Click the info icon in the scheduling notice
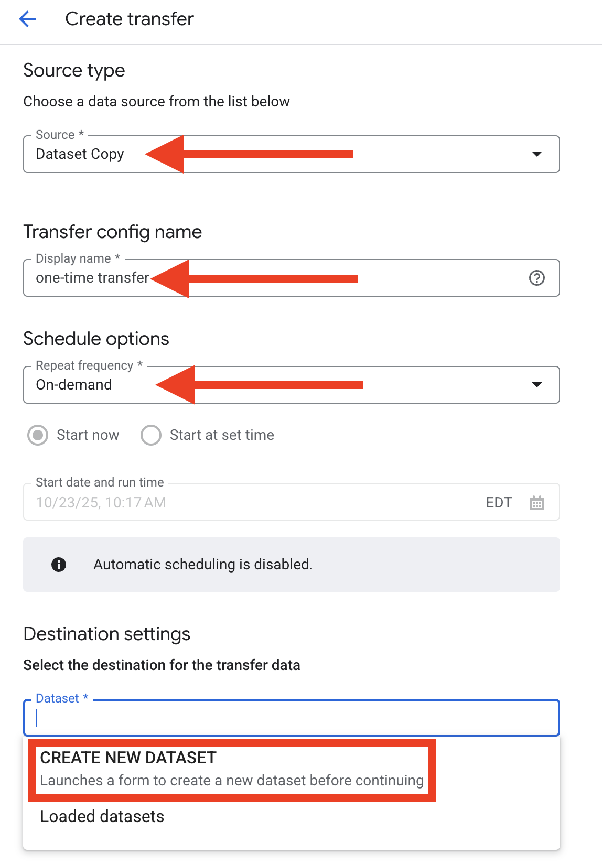Screen dimensions: 602x864 point(59,565)
